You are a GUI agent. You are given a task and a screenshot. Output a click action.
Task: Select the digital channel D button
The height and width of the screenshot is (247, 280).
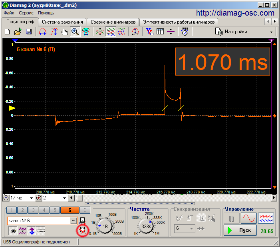85,210
